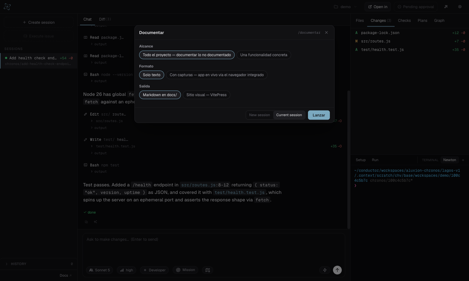Click the lightning bolt icon in the composer
Screen dimensions: 469x281
click(x=325, y=270)
